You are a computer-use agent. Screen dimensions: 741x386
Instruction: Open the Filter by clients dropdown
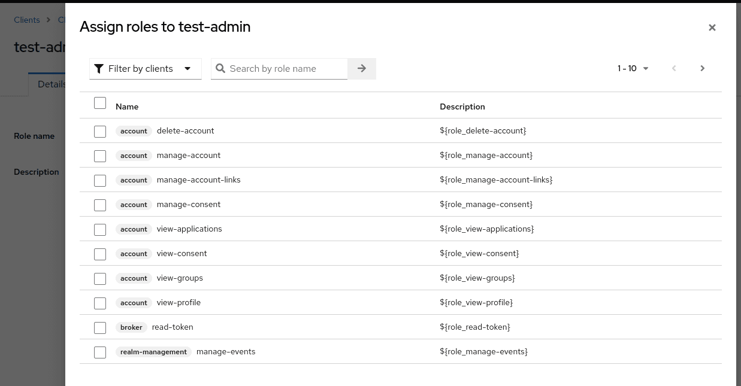146,69
